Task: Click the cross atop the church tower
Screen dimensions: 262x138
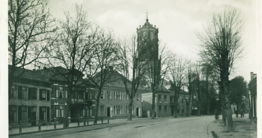Action: (x=147, y=13)
